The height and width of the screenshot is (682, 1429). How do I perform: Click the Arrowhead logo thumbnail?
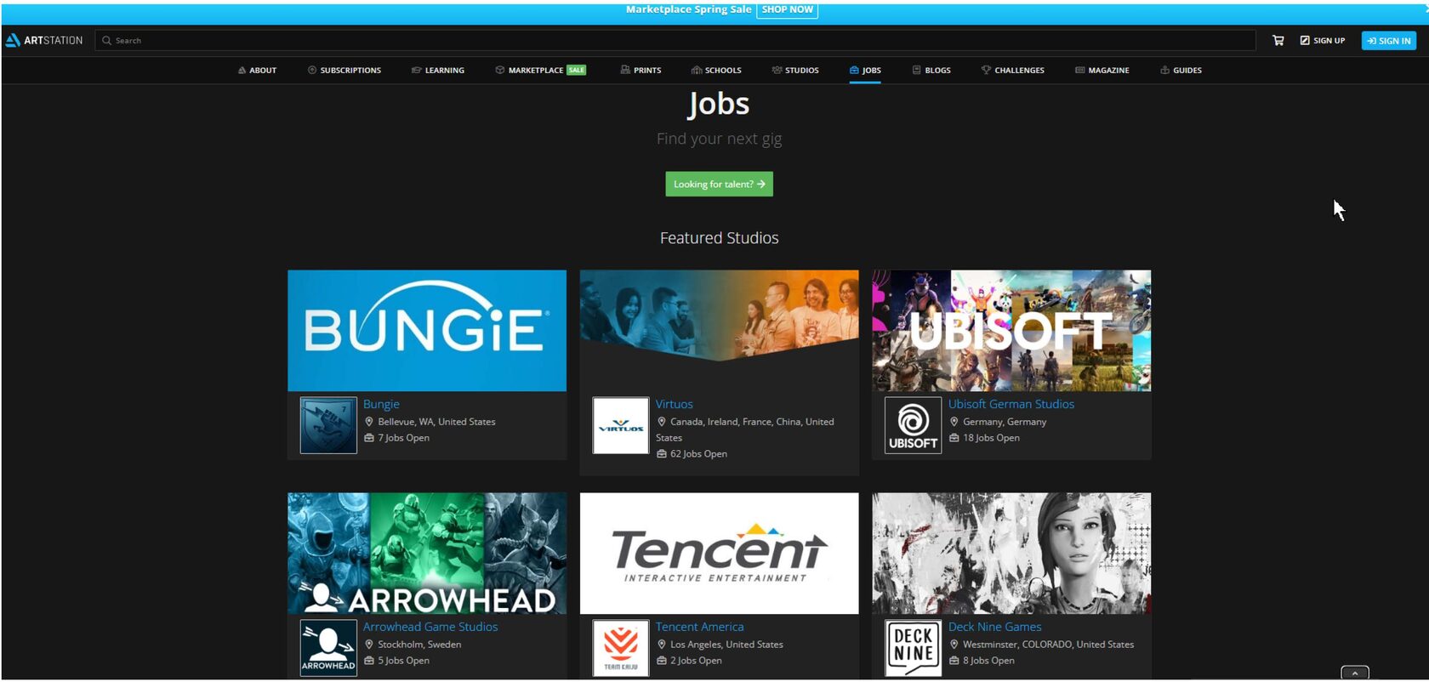(328, 648)
